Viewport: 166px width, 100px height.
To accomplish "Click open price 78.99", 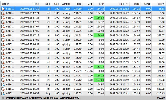I will [x=78, y=53].
